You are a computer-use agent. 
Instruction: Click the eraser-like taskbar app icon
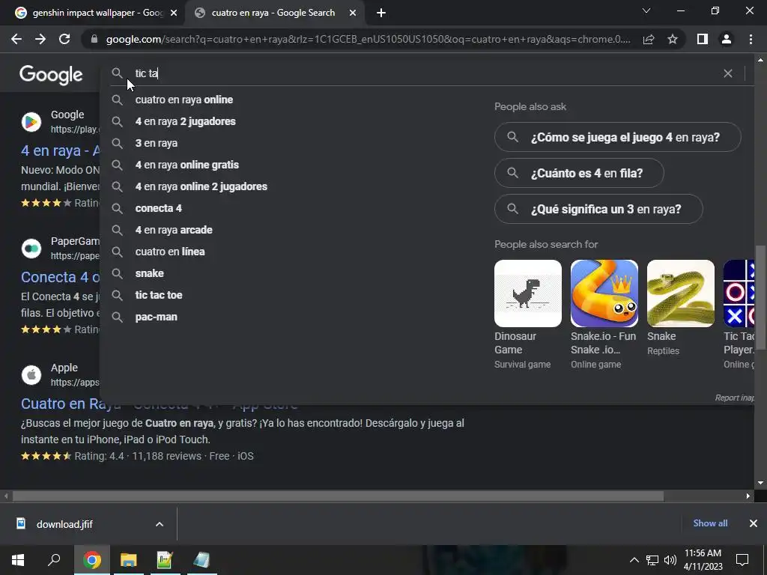point(201,560)
